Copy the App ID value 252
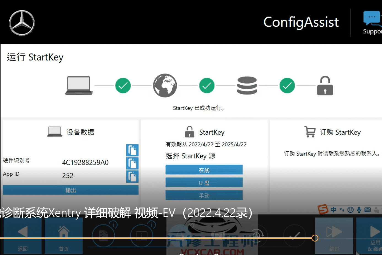 click(x=132, y=177)
